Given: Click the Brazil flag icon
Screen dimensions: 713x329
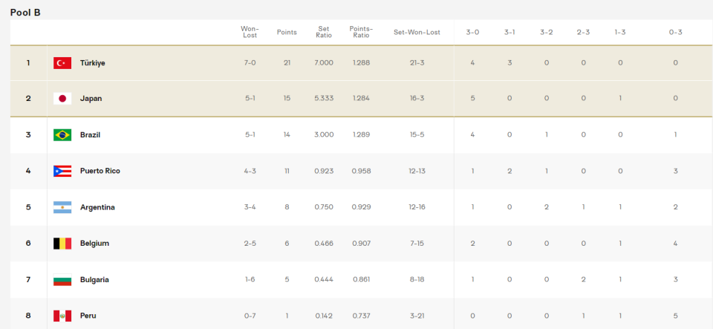Looking at the screenshot, I should tap(62, 135).
